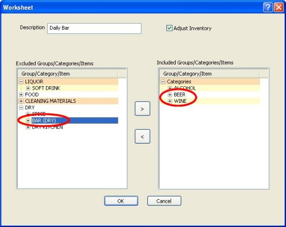Collapse the included Categories node
This screenshot has width=286, height=227.
coord(163,82)
